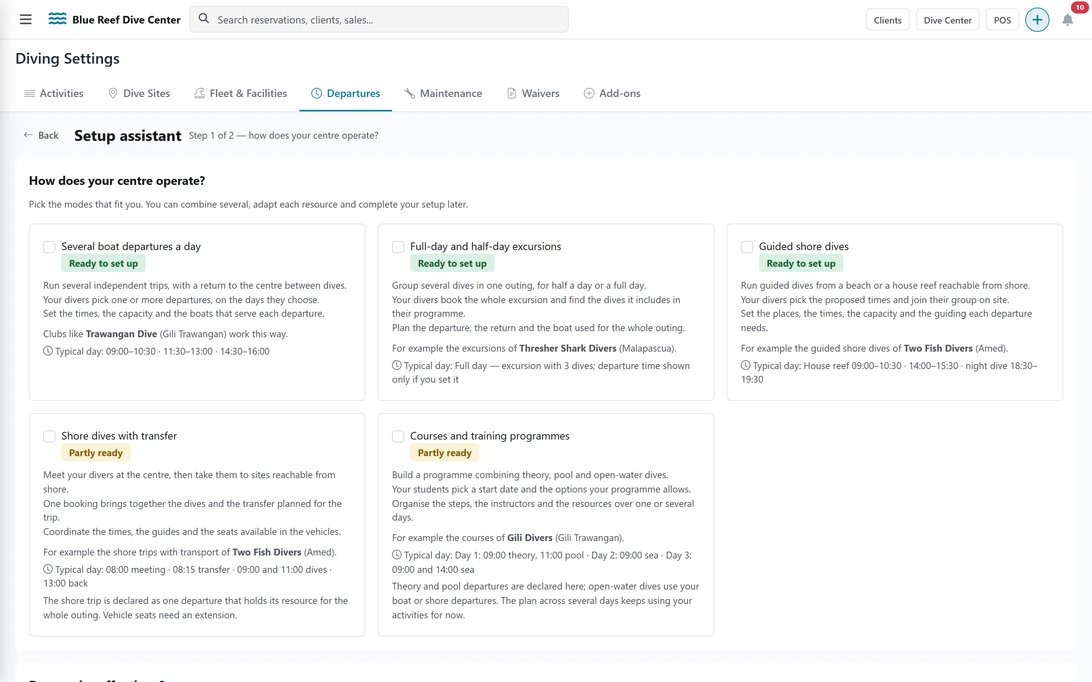
Task: Check Full-day and half-day excursions
Action: click(398, 247)
